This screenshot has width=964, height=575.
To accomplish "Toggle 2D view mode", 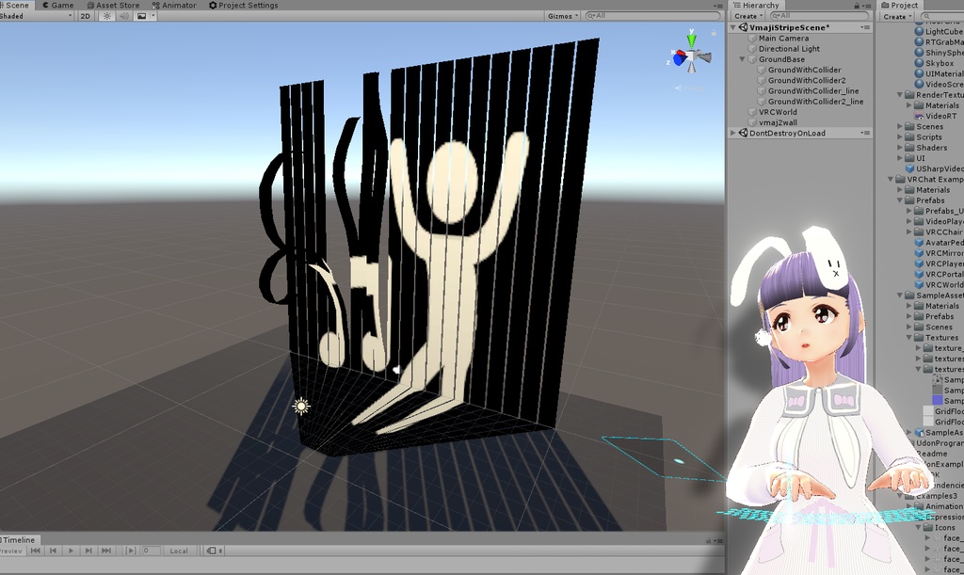I will pos(86,15).
